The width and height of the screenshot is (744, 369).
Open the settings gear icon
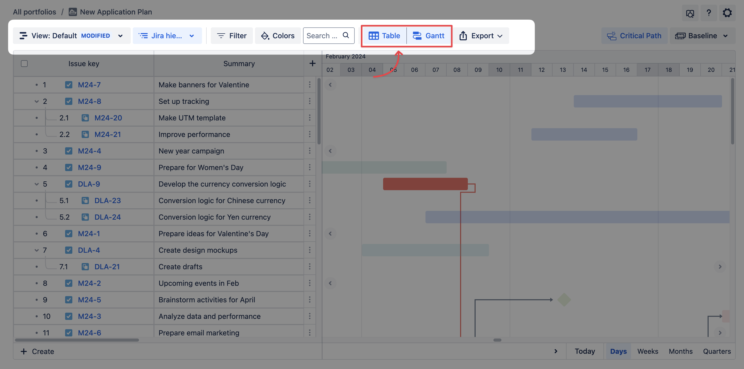point(727,13)
